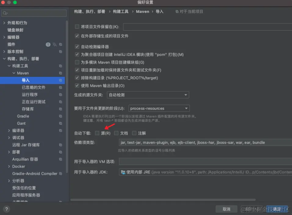This screenshot has width=292, height=215.
Task: Toggle 排除构建目录 checkbox
Action: (x=77, y=78)
